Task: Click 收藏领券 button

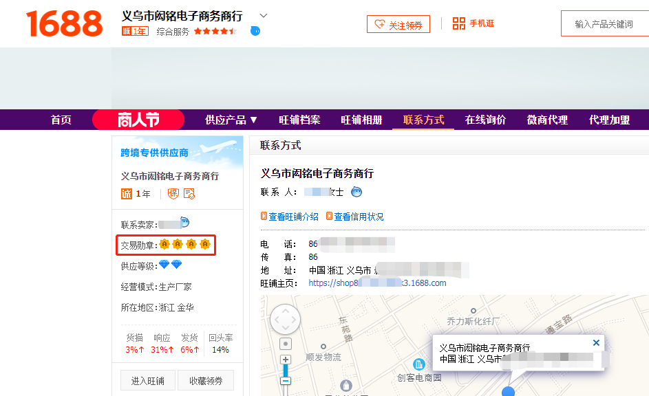Action: click(206, 380)
